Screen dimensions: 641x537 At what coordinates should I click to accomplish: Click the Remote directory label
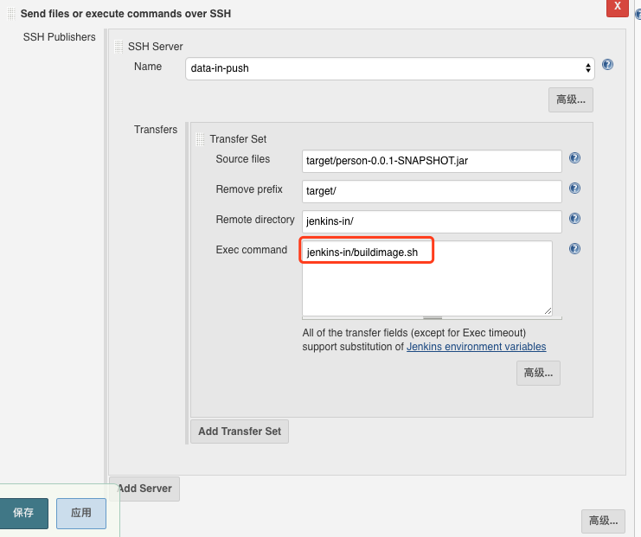coord(255,220)
